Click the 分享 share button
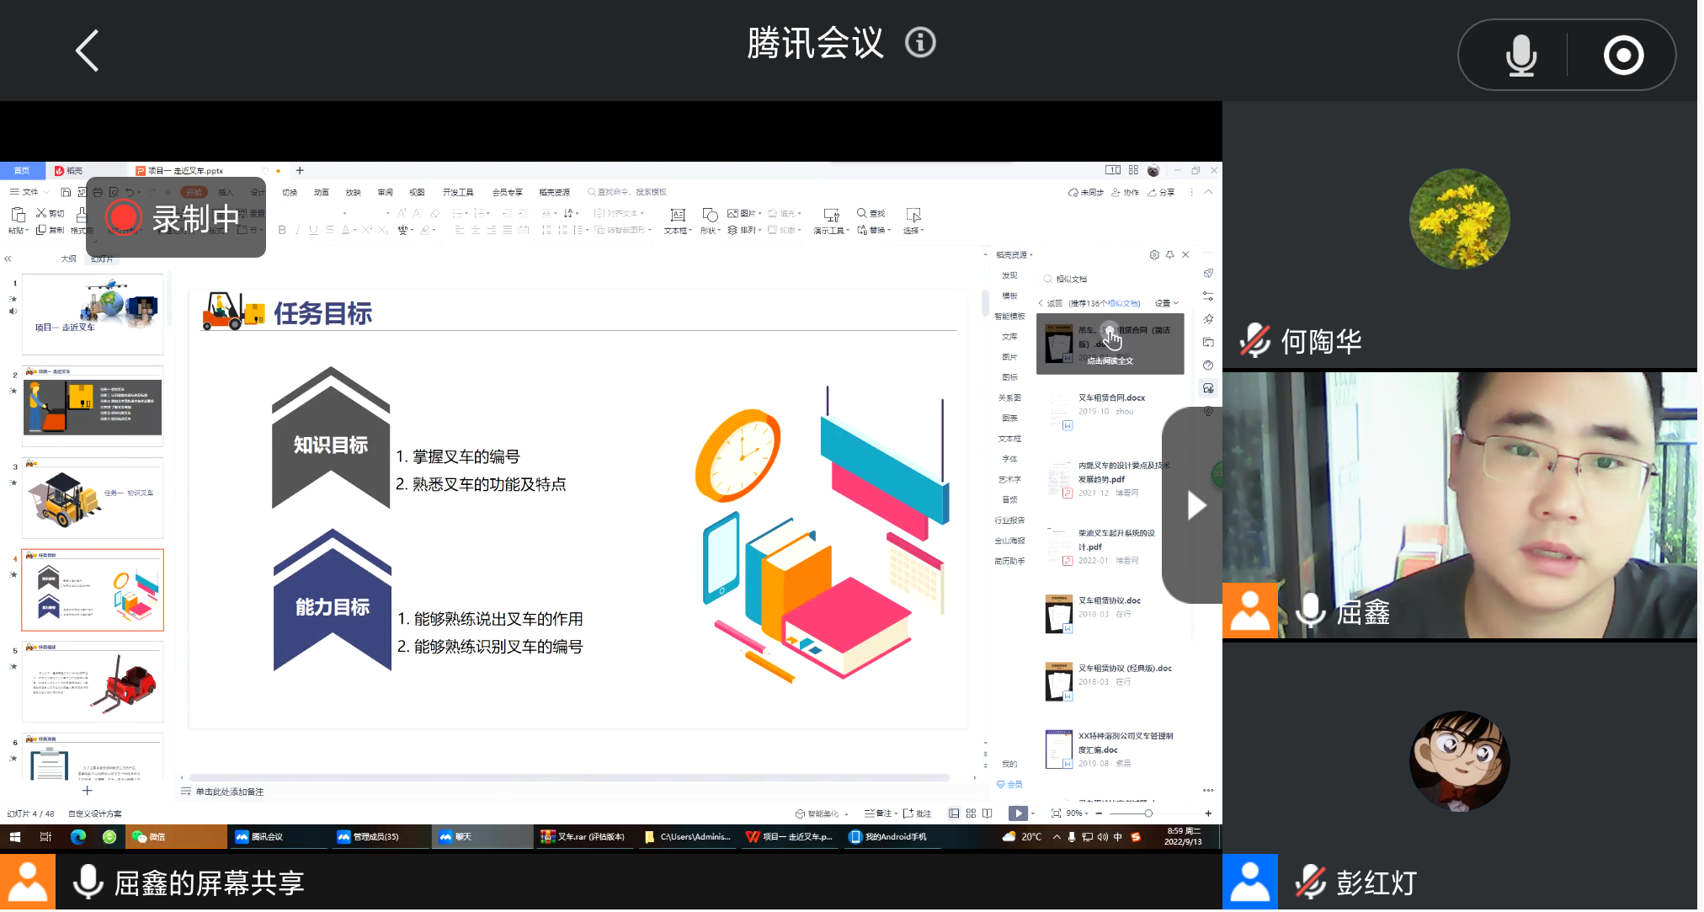The image size is (1704, 912). tap(1161, 192)
